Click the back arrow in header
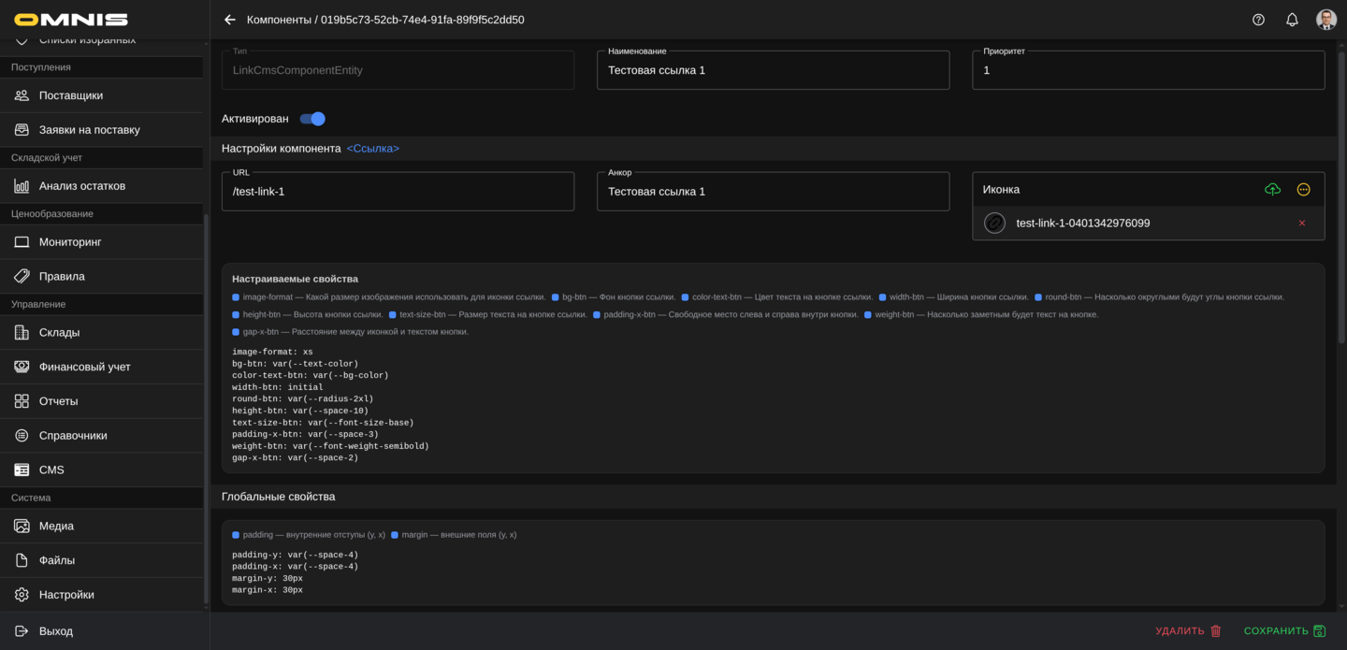 (230, 20)
